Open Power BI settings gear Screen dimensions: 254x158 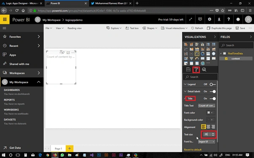point(209,19)
